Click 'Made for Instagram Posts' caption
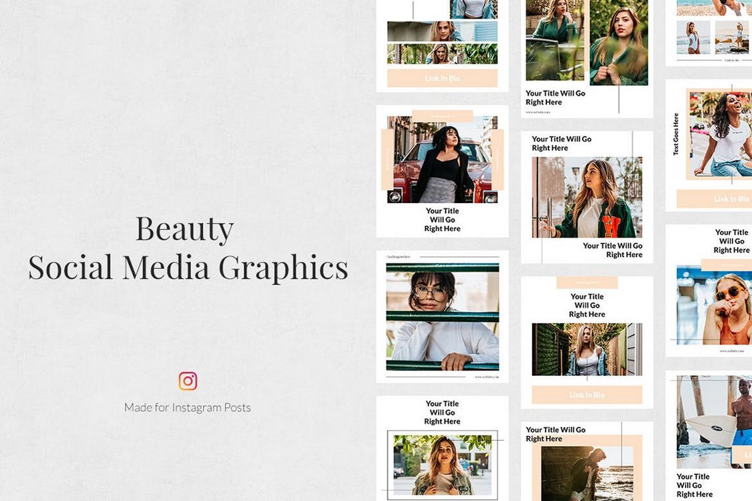Screen dimensions: 752x501 point(189,407)
